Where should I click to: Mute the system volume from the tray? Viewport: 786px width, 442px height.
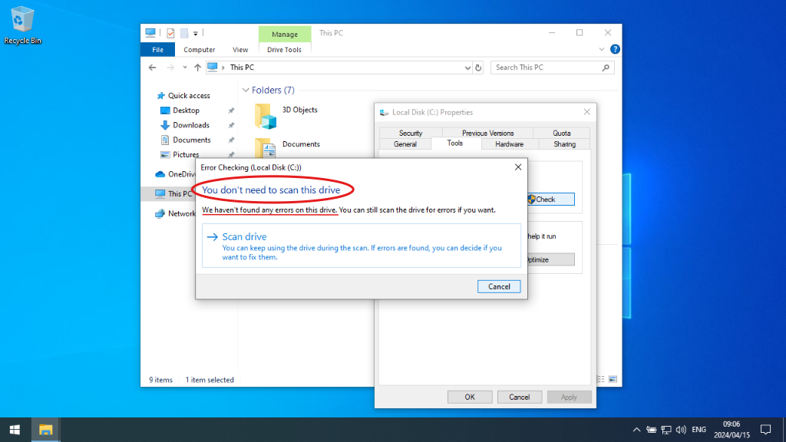[681, 429]
